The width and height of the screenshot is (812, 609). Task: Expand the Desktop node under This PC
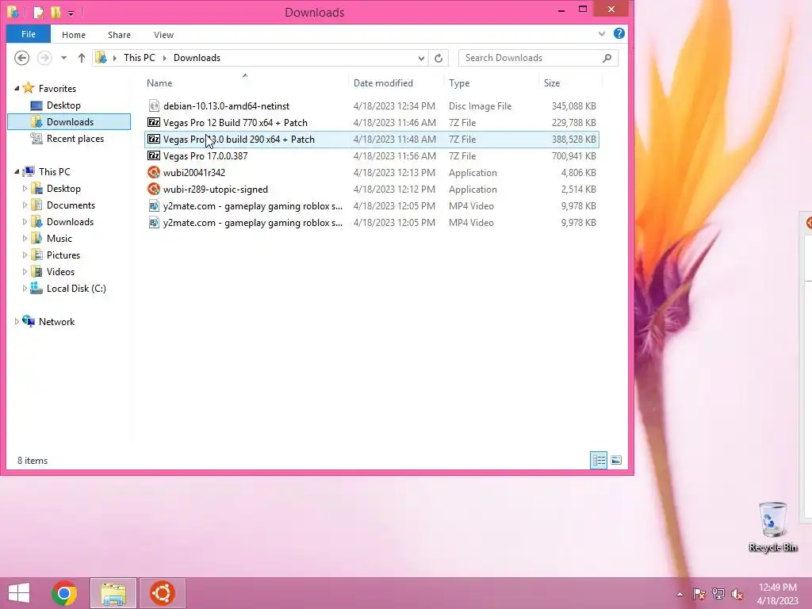pyautogui.click(x=25, y=189)
